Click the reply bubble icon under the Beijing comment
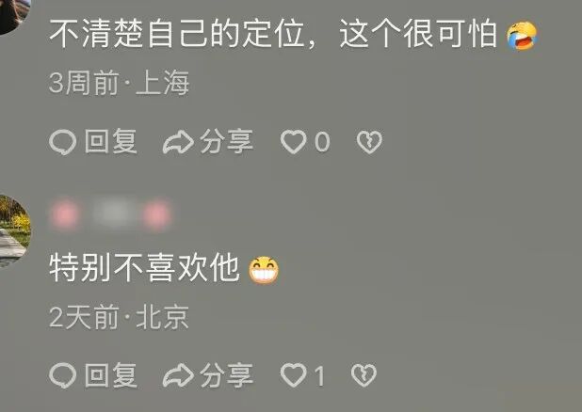This screenshot has height=412, width=582. coord(62,375)
